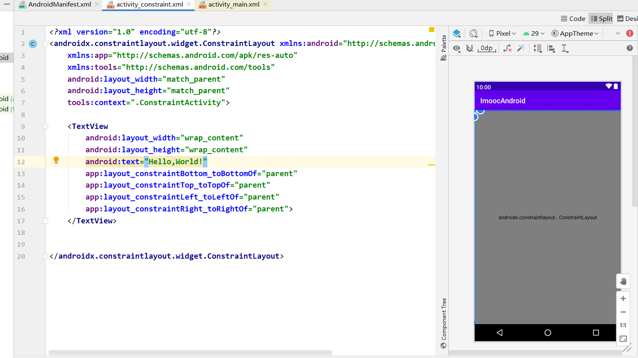638x358 pixels.
Task: Click the 10:00 status bar time
Action: pyautogui.click(x=484, y=87)
